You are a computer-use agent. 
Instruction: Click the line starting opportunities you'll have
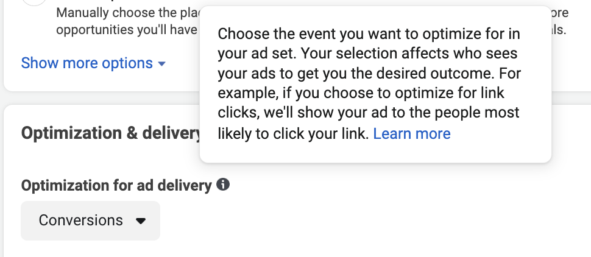tap(127, 30)
